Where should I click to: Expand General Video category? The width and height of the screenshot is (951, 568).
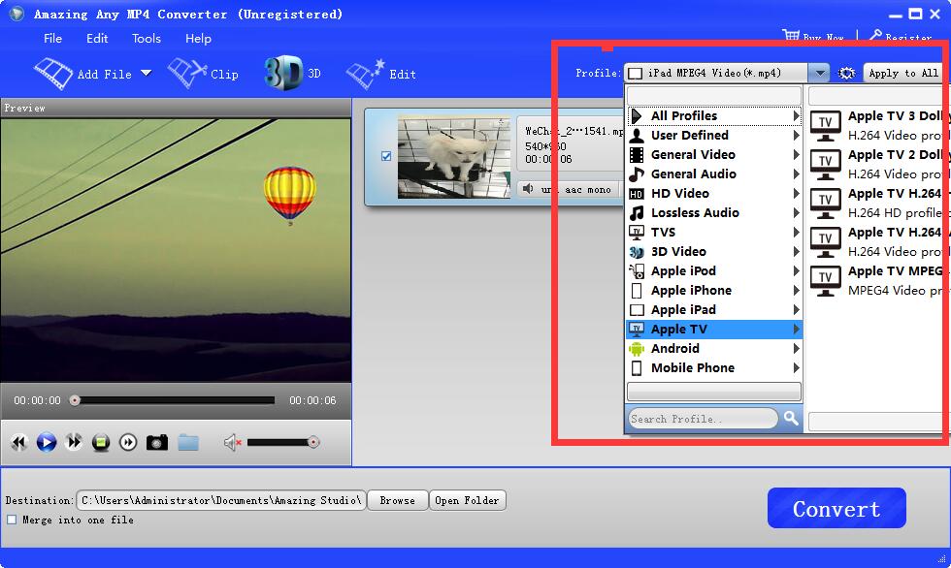[x=714, y=154]
